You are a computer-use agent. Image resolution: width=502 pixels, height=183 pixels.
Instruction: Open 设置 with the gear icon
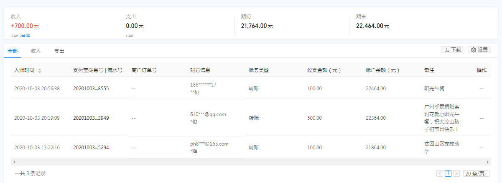[x=479, y=50]
